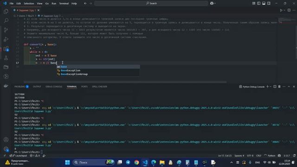The height and width of the screenshot is (167, 297).
Task: Click the Spaces: 4 status item
Action: point(239,156)
